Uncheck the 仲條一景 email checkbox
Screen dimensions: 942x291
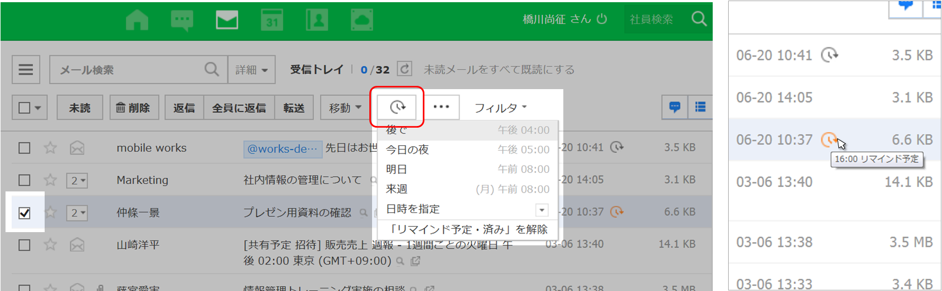[24, 213]
